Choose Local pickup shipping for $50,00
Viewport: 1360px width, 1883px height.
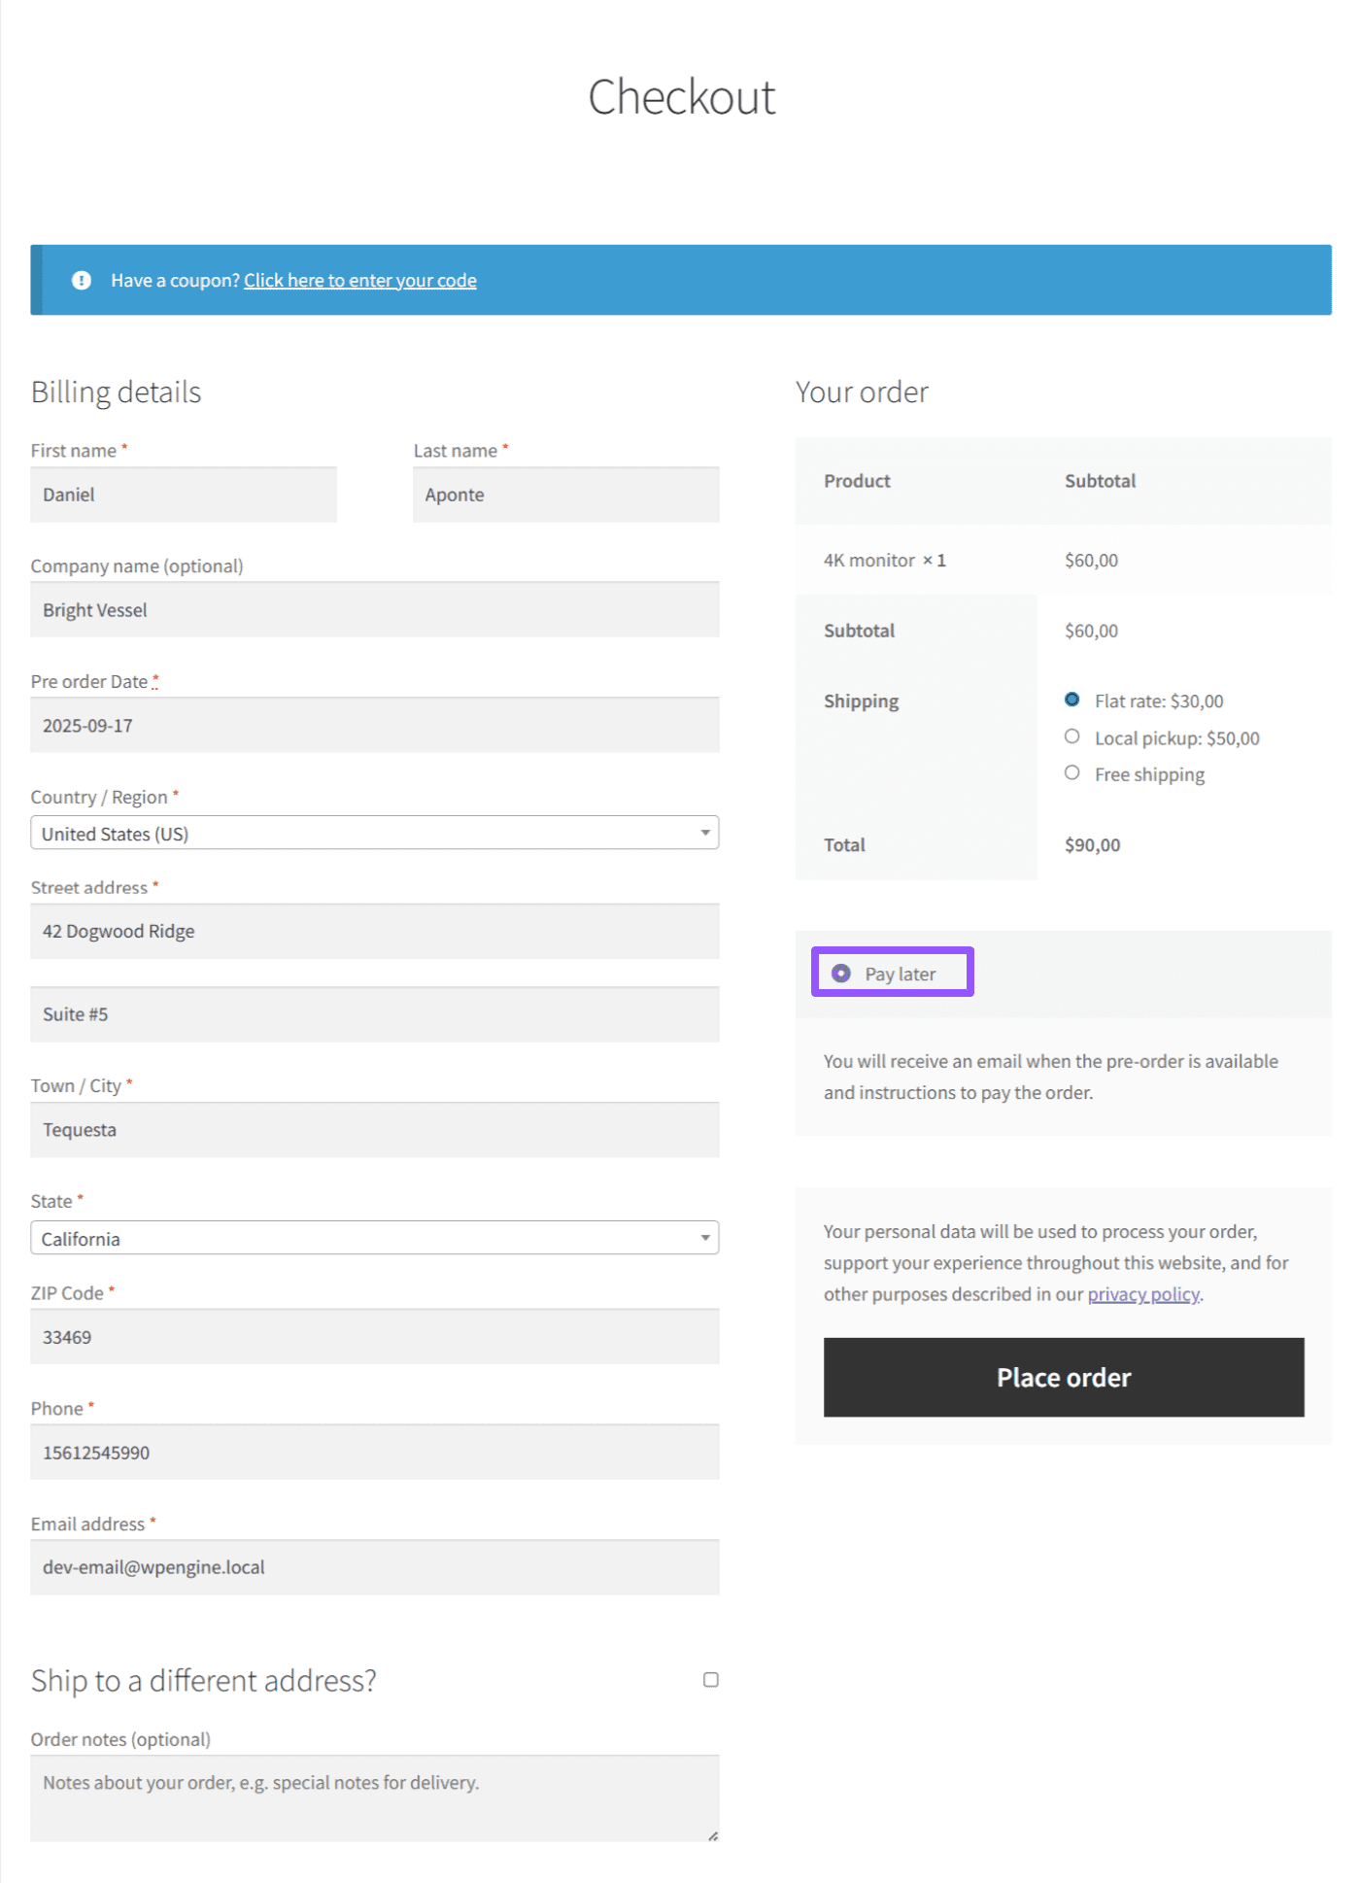click(1071, 736)
